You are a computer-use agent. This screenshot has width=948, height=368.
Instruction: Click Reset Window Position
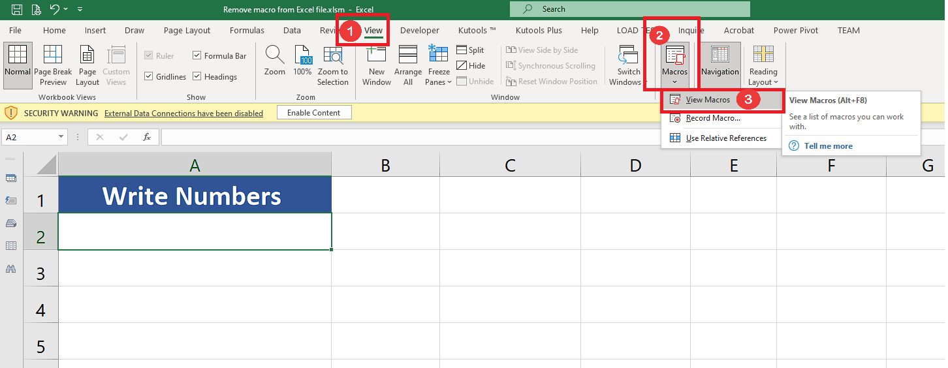[552, 82]
